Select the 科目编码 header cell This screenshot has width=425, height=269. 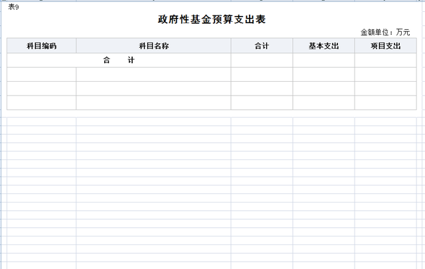point(41,46)
